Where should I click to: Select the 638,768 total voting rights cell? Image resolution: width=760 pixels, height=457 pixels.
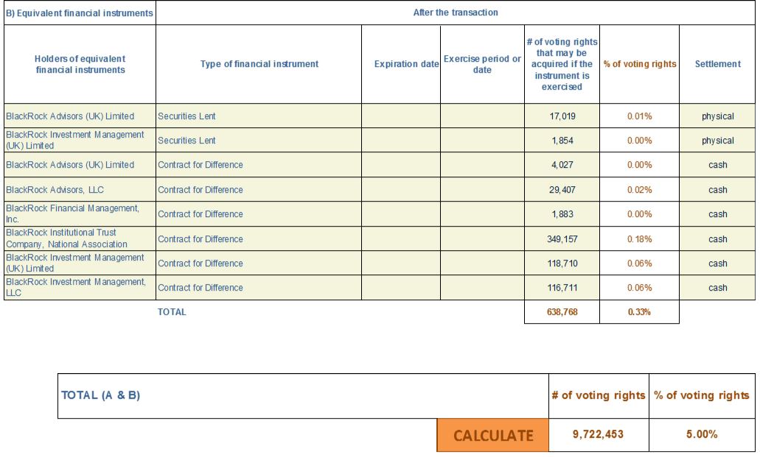(562, 312)
